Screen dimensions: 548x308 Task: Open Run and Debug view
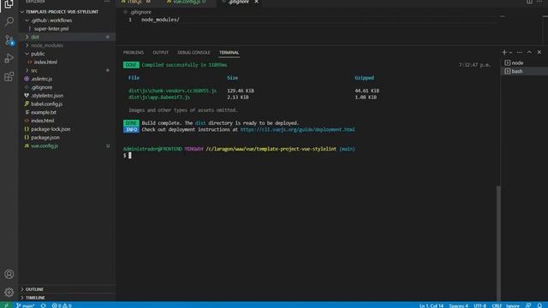[x=9, y=58]
